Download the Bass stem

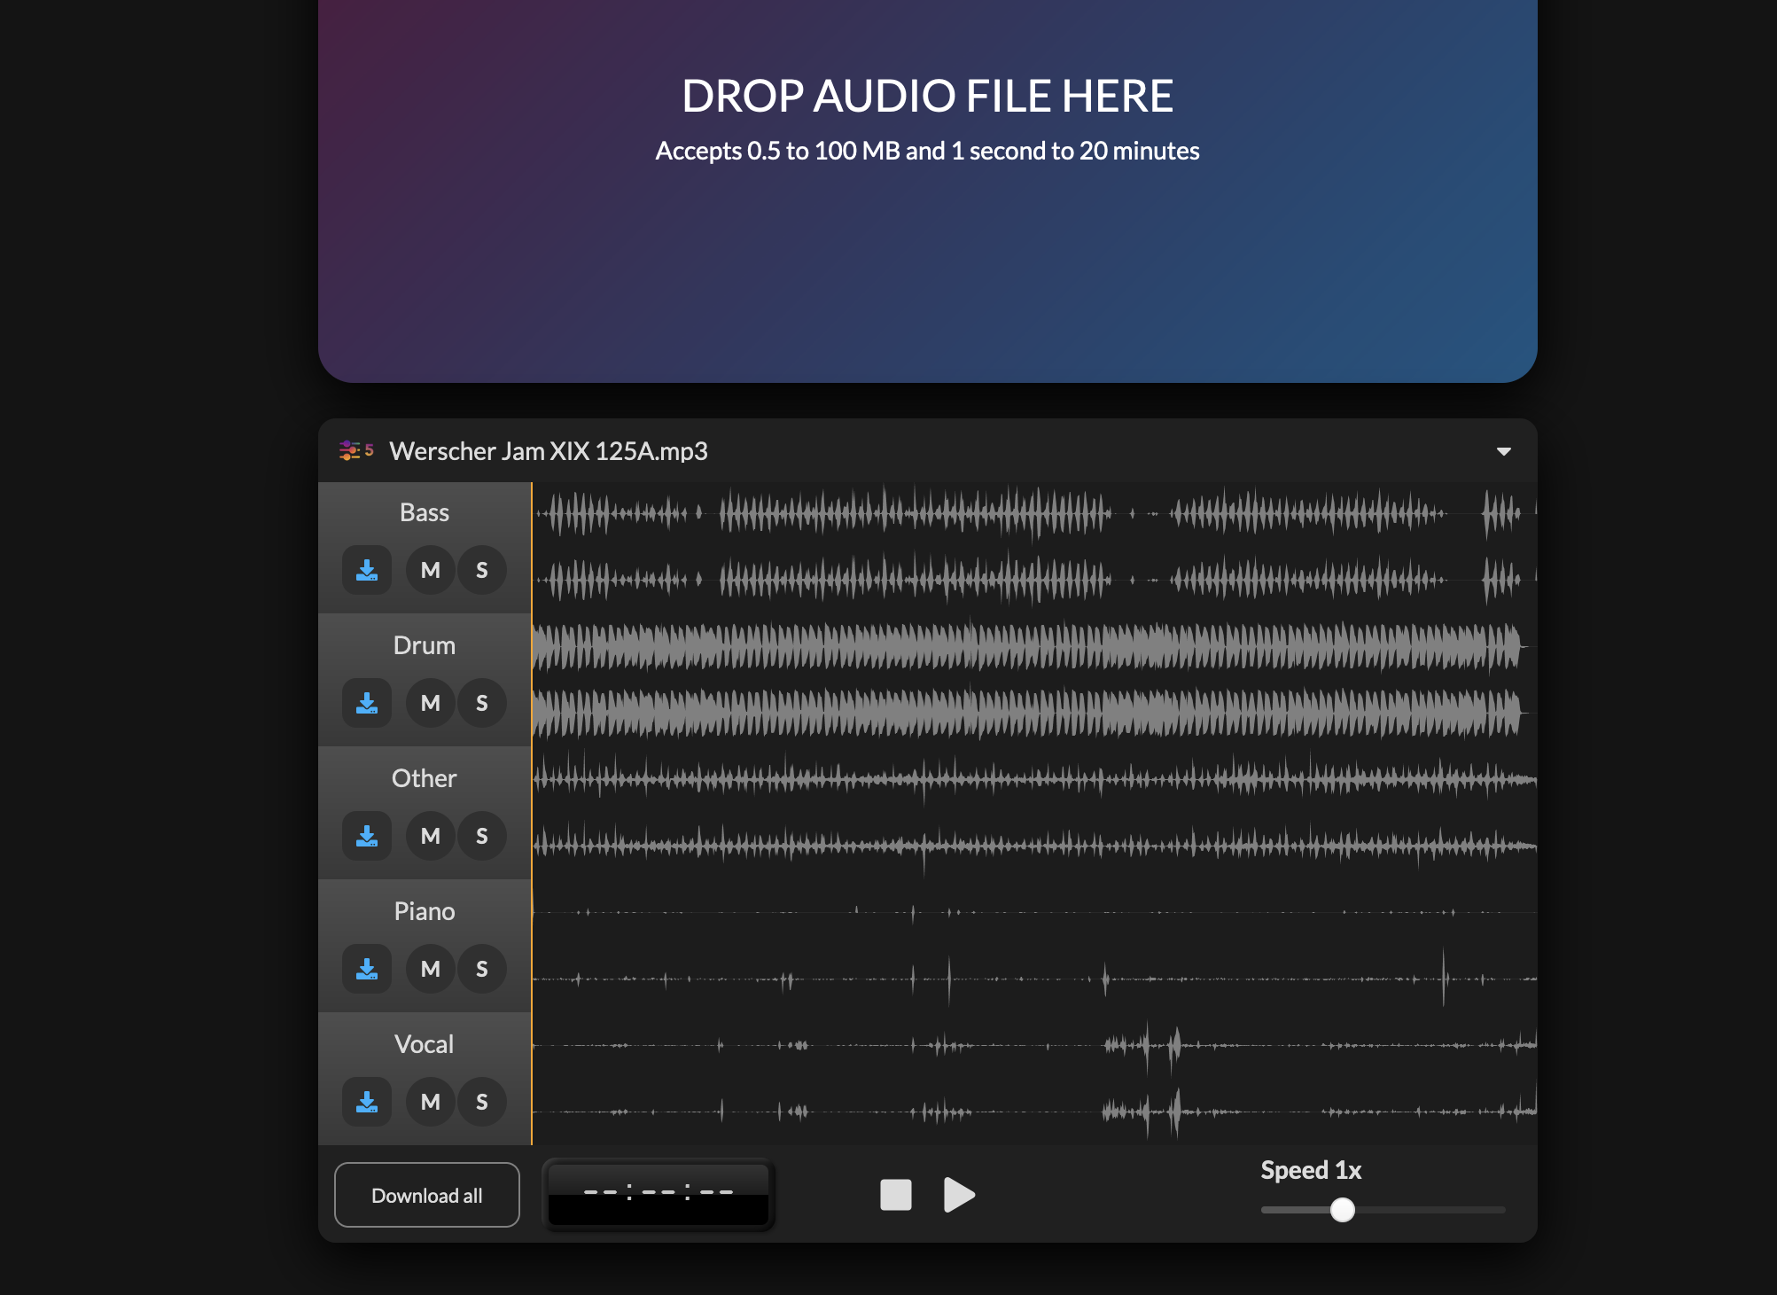[x=367, y=570]
